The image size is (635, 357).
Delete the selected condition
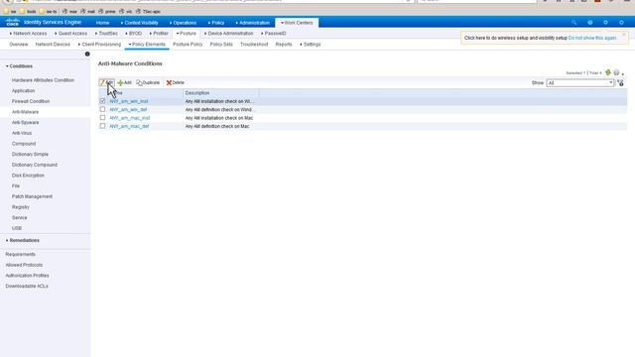(176, 82)
